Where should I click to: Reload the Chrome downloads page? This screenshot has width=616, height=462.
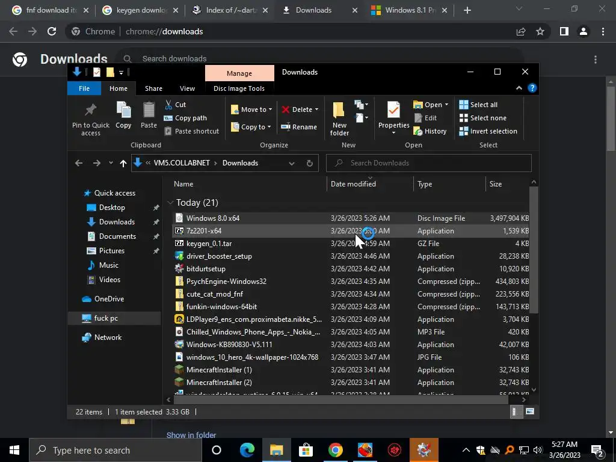pos(52,31)
